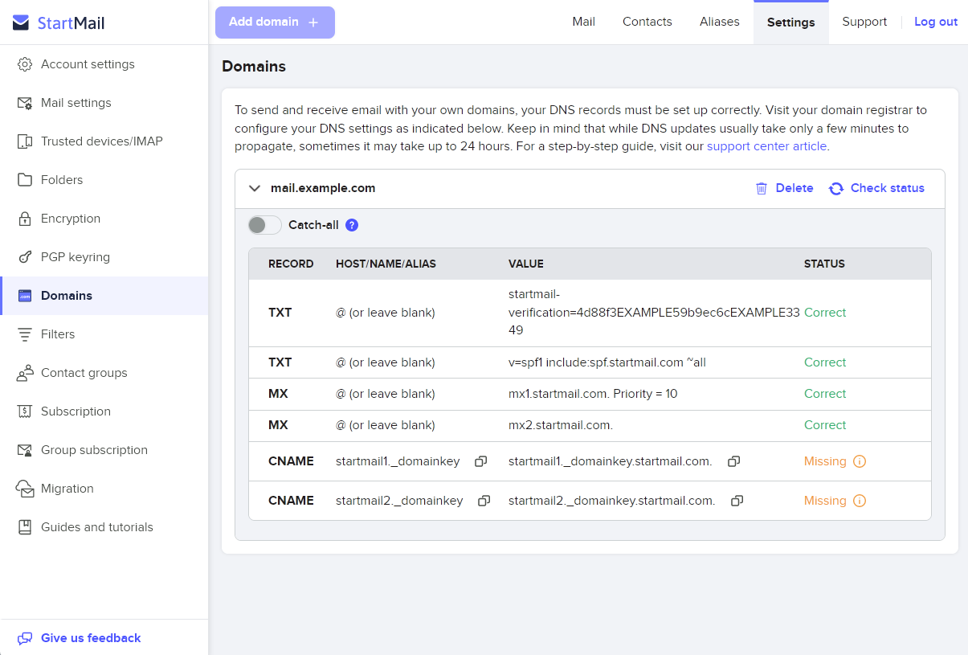
Task: Click the mail.example.com domain name
Action: (x=323, y=188)
